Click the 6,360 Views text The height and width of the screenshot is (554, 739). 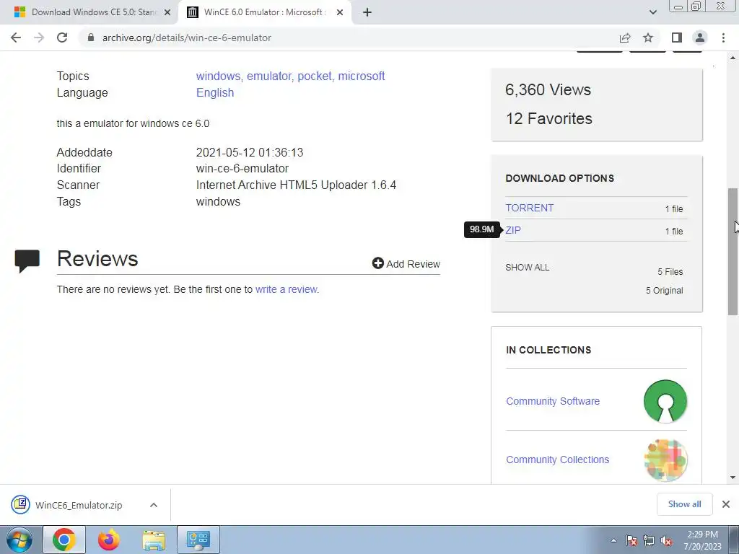(548, 89)
